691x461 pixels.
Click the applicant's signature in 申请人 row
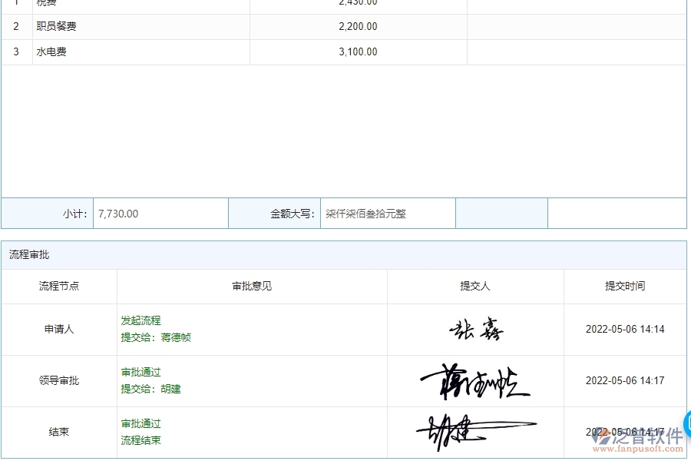(475, 329)
